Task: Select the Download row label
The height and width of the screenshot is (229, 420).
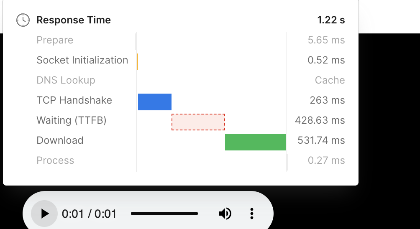Action: (x=60, y=140)
